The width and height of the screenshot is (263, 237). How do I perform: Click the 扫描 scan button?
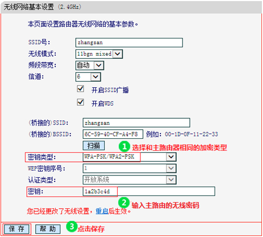pyautogui.click(x=94, y=146)
